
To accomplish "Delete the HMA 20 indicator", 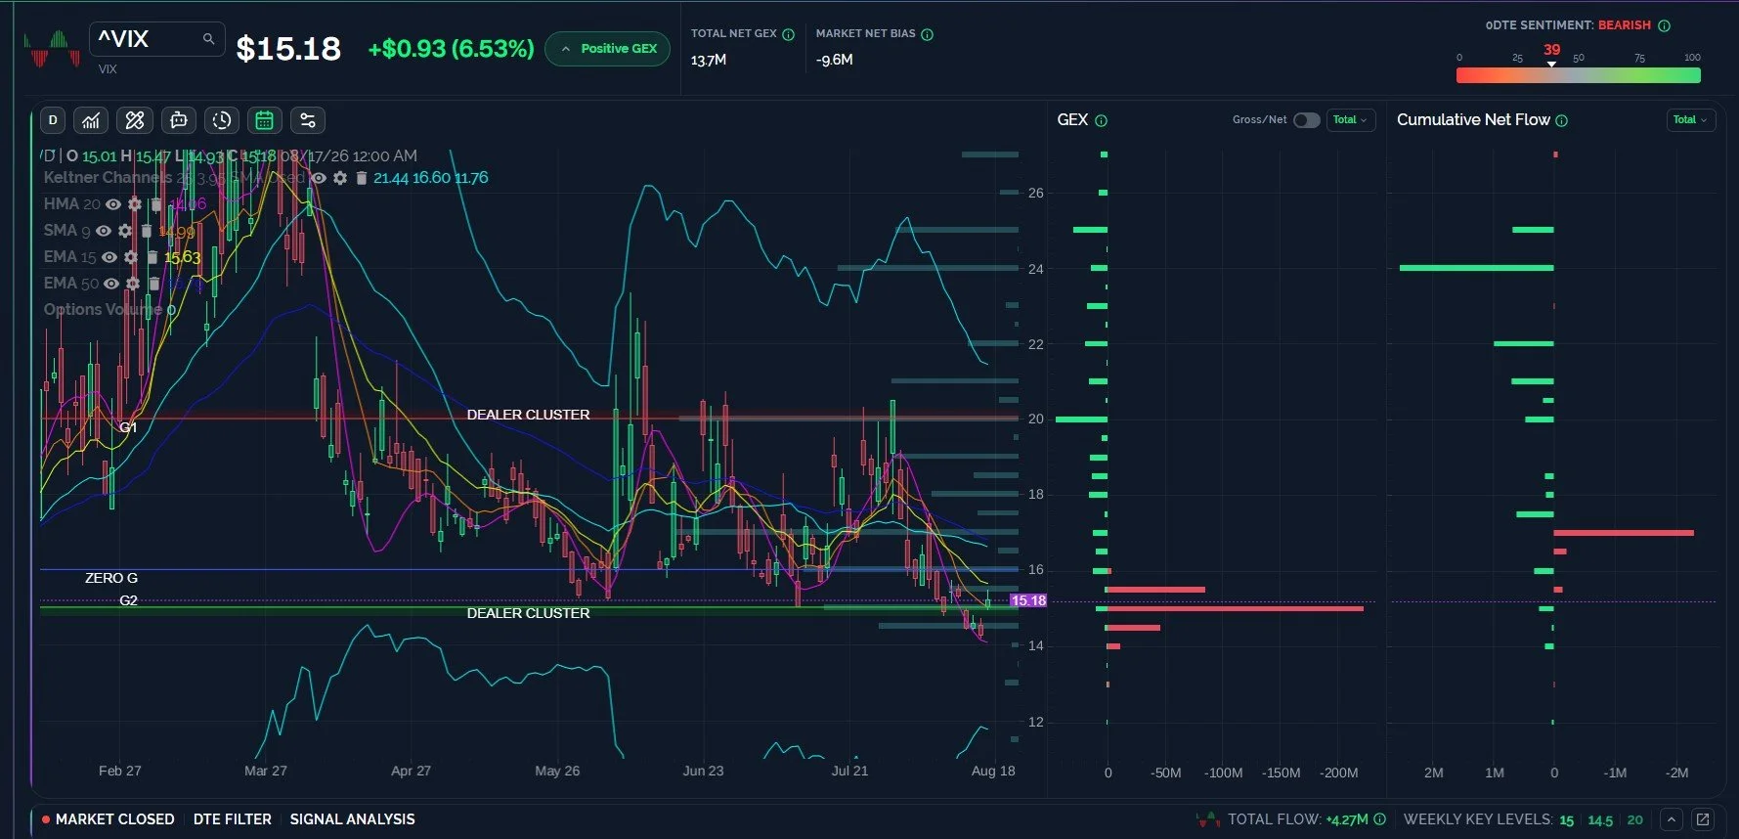I will click(156, 204).
